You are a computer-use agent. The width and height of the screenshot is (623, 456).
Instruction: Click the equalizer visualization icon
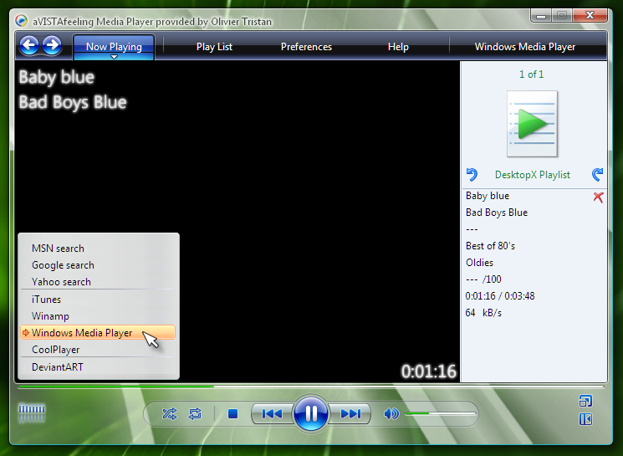32,413
